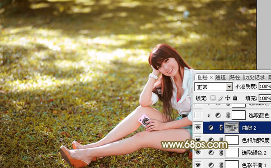Screen dimensions: 271x168
Task: Hide the 选取颜色 2 layer
Action: pyautogui.click(x=198, y=153)
